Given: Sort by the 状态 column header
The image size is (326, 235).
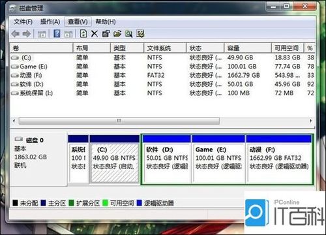Looking at the screenshot, I should coord(205,48).
